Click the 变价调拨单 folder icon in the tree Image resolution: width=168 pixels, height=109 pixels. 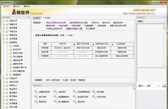(x=11, y=57)
